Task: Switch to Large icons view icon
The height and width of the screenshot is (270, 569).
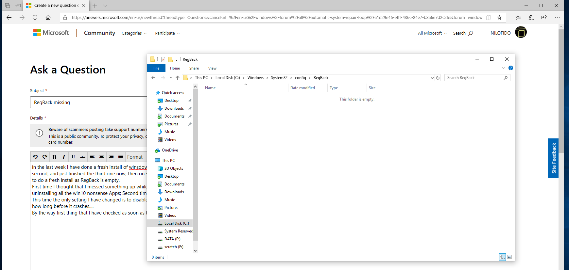Action: tap(509, 257)
